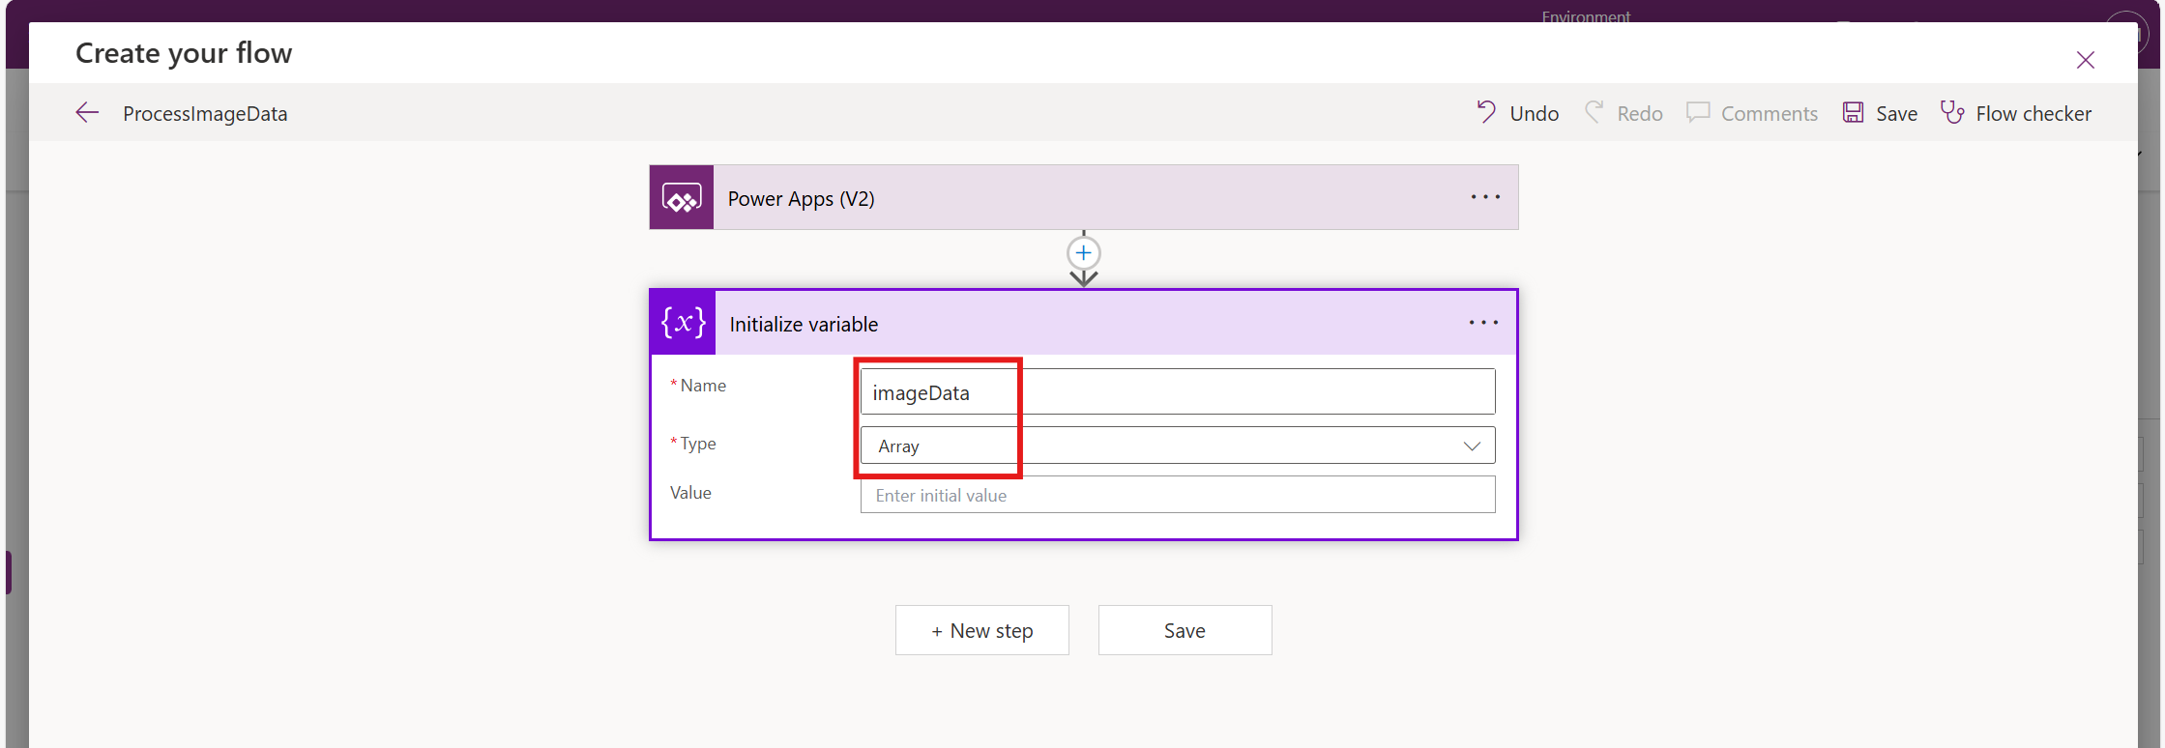
Task: Click the ProcessImageData flow name to rename it
Action: (205, 114)
